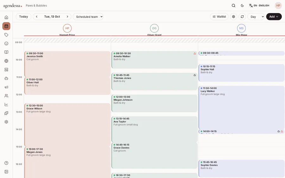The image size is (285, 178).
Task: Open the Megan Johnson 12:00-13:00 appointment
Action: pos(154,103)
